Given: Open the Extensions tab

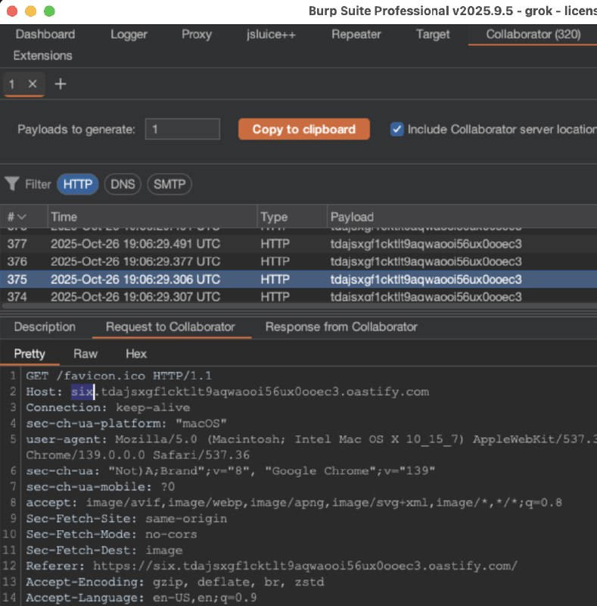Looking at the screenshot, I should (x=42, y=55).
